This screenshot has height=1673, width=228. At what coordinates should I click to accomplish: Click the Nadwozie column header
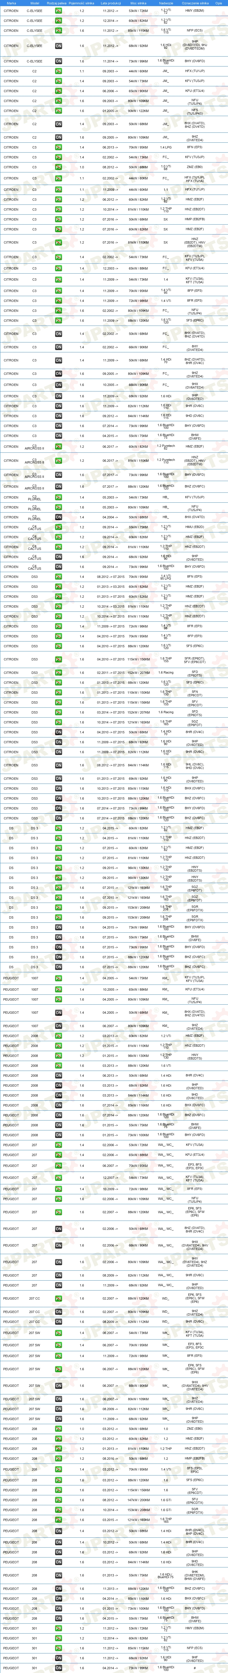coord(166,3)
